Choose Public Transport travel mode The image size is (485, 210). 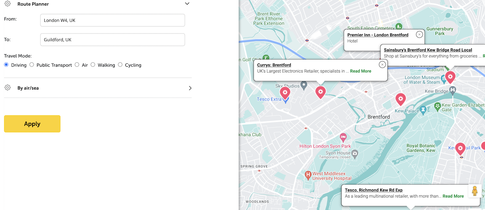pyautogui.click(x=32, y=65)
